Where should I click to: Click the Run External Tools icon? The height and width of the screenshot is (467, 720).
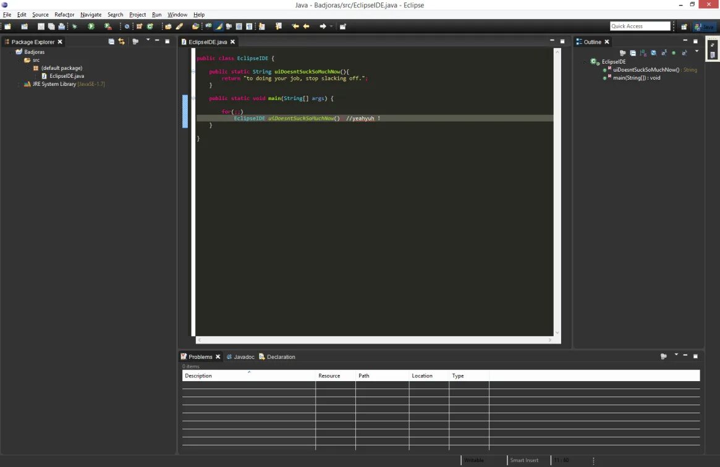tap(108, 27)
